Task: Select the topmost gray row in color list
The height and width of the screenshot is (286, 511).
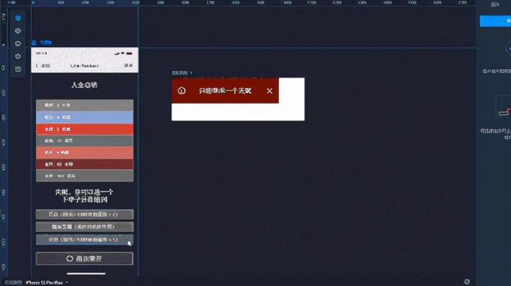Action: coord(85,105)
